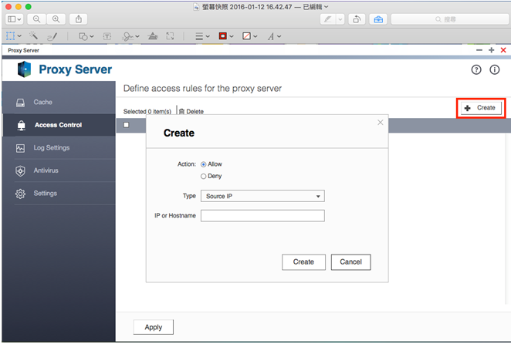Open the Log Settings section
511x344 pixels.
click(x=51, y=147)
